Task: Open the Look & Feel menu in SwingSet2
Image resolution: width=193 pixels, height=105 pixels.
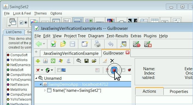Action: [22, 13]
